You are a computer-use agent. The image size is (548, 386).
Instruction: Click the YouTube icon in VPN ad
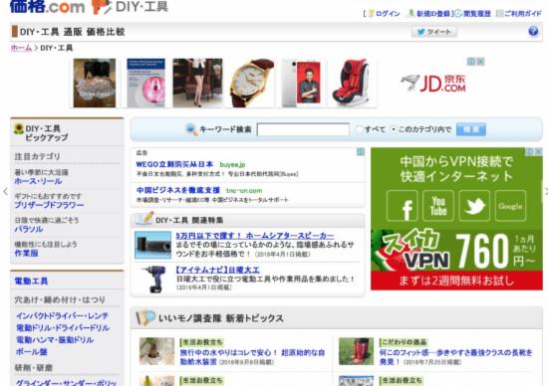click(438, 206)
